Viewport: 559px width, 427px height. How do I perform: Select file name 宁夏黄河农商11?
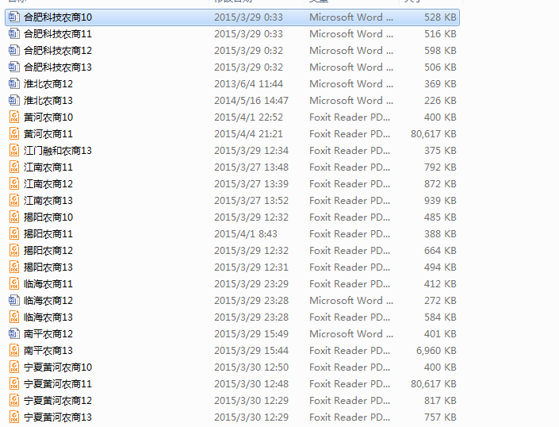(58, 384)
